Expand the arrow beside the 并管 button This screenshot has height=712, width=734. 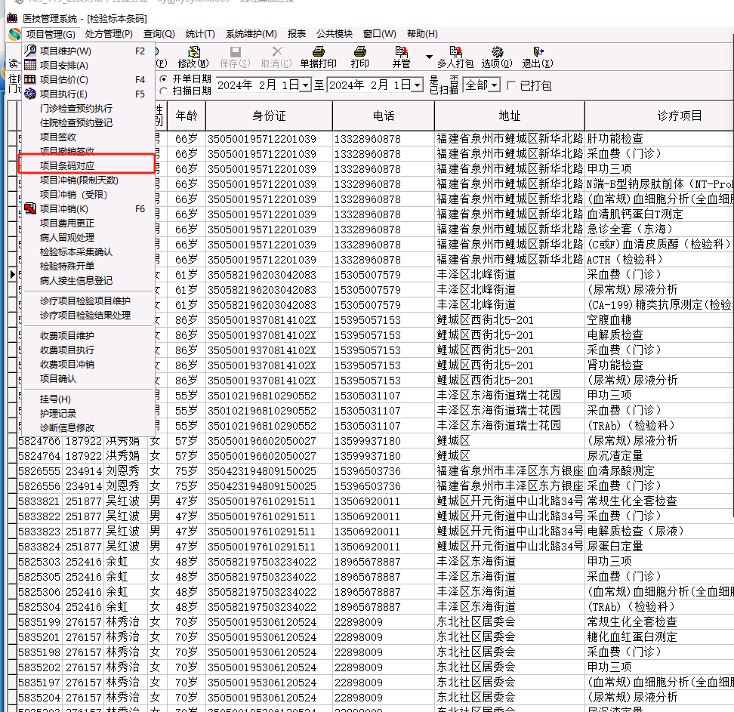point(429,57)
